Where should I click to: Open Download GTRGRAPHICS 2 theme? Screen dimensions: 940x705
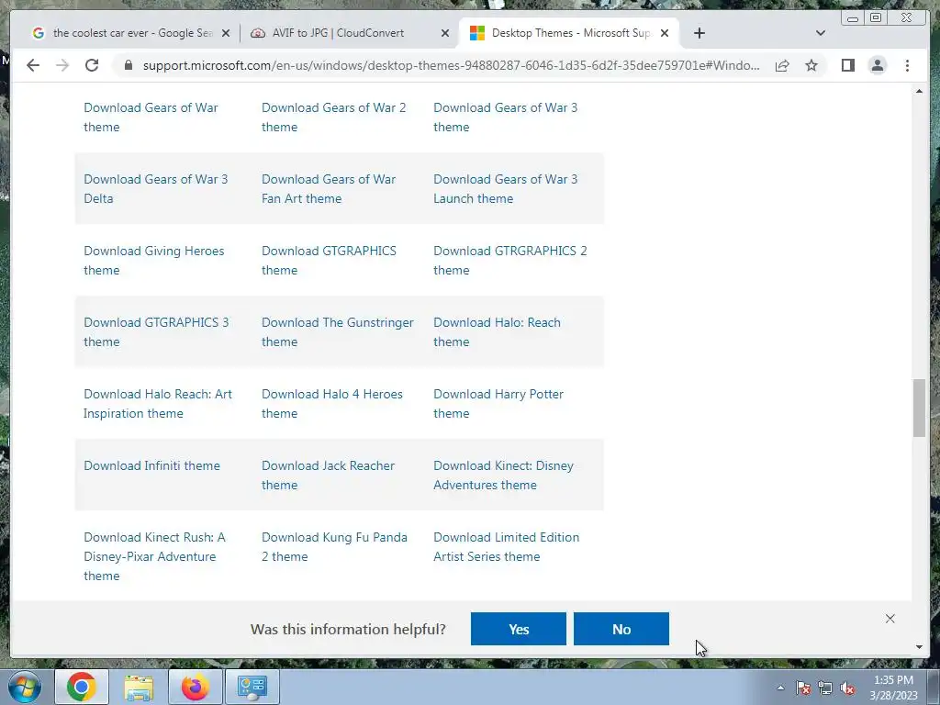pos(510,260)
